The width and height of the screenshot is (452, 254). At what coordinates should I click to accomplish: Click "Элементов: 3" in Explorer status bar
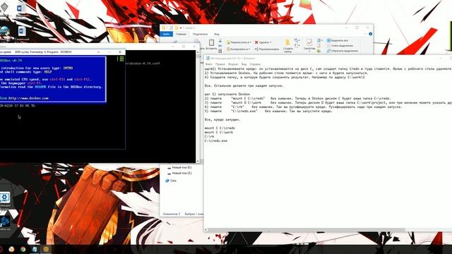[171, 214]
